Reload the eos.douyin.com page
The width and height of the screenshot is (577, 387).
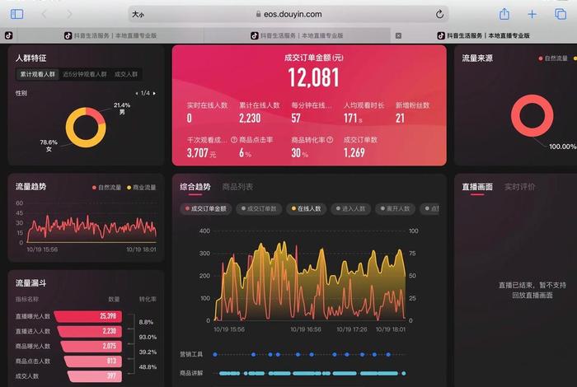(x=439, y=14)
